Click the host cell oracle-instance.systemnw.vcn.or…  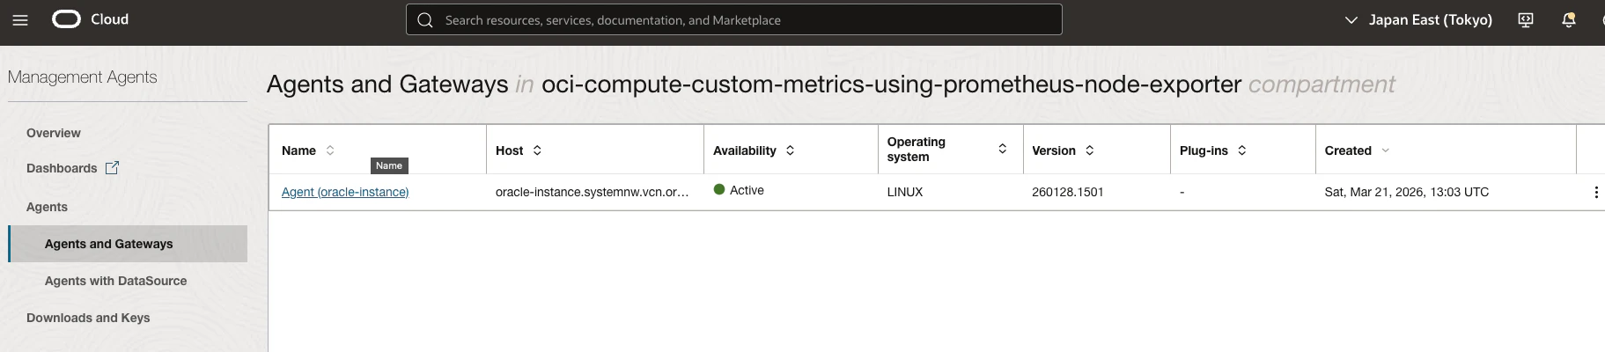[x=593, y=192]
